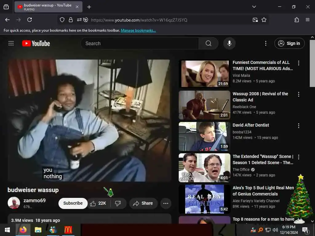Open options for Wassup 2008 video
This screenshot has width=315, height=236.
[x=298, y=94]
